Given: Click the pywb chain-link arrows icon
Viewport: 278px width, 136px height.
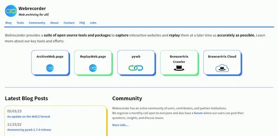Looking at the screenshot, I should click(136, 68).
